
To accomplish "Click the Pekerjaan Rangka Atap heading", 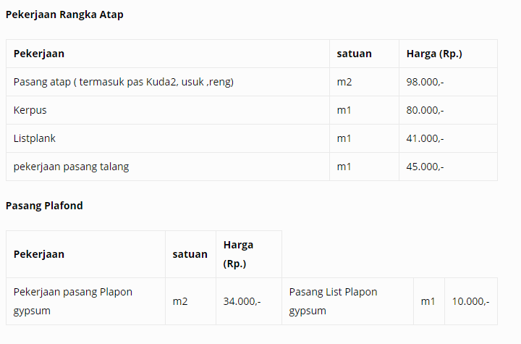I will [64, 14].
